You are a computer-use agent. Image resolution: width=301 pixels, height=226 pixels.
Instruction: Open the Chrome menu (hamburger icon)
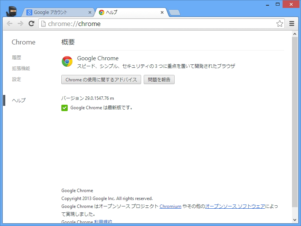point(292,23)
